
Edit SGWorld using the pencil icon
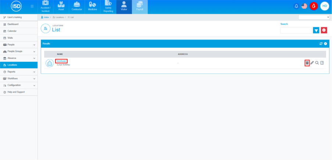click(312, 63)
